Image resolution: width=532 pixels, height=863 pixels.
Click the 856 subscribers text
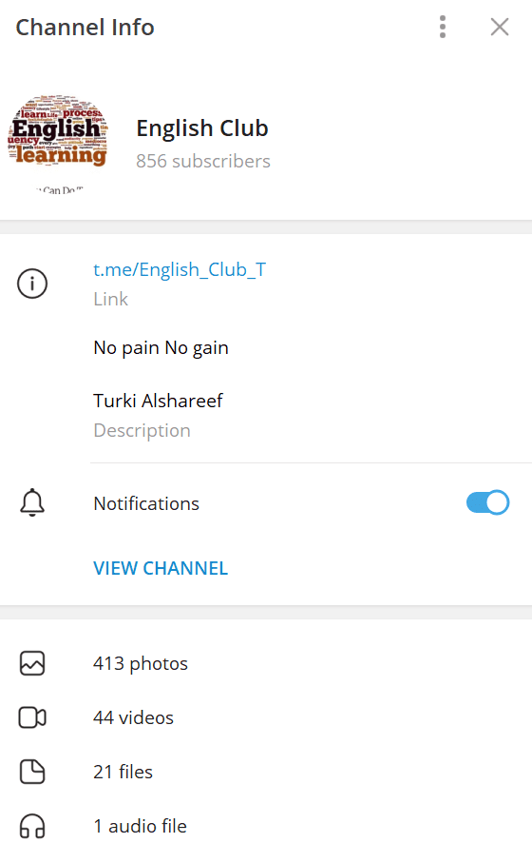203,161
